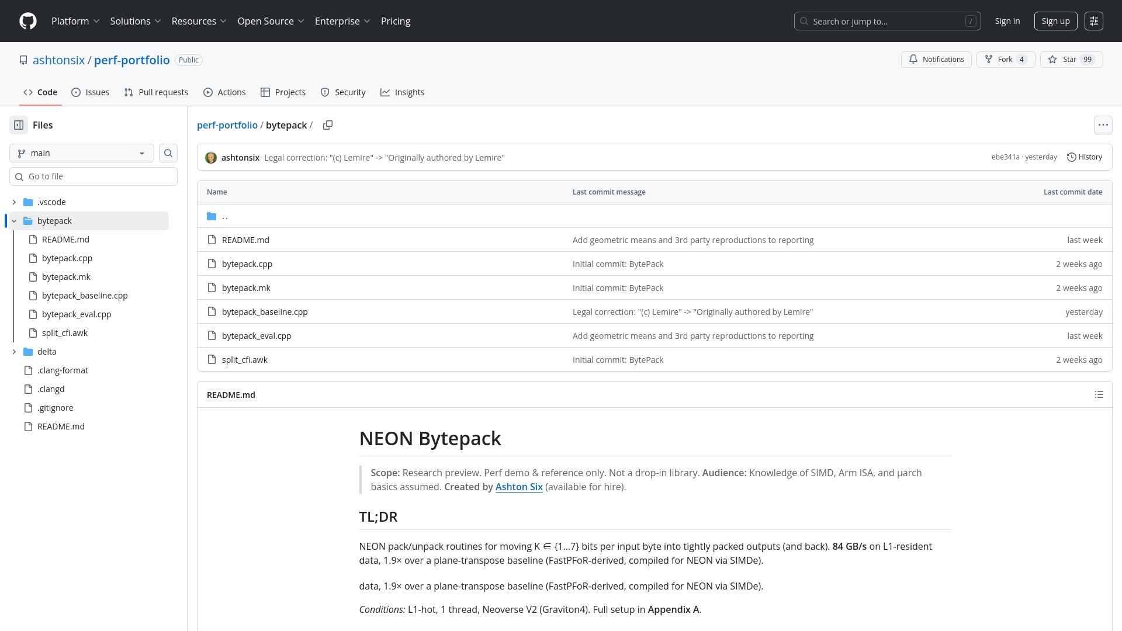Image resolution: width=1122 pixels, height=631 pixels.
Task: Copy the bytepack directory path
Action: [x=328, y=125]
